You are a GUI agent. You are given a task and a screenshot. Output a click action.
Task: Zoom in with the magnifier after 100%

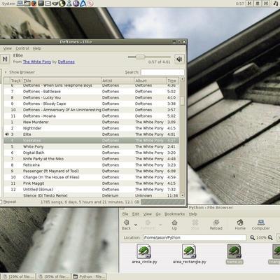270,237
